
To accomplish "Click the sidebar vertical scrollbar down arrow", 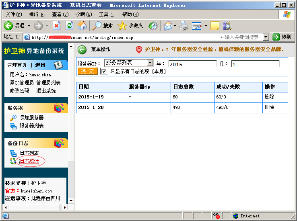I will [71, 201].
